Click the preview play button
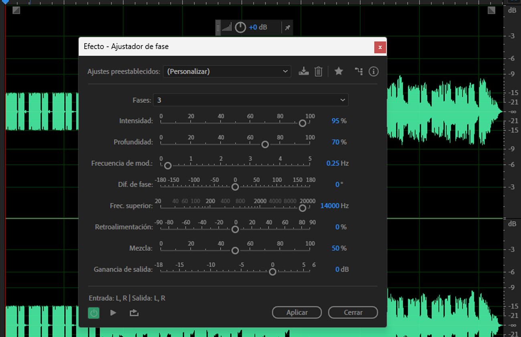The width and height of the screenshot is (521, 337). [113, 313]
